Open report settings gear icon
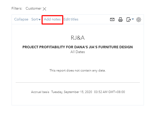The image size is (156, 117). click(x=139, y=19)
